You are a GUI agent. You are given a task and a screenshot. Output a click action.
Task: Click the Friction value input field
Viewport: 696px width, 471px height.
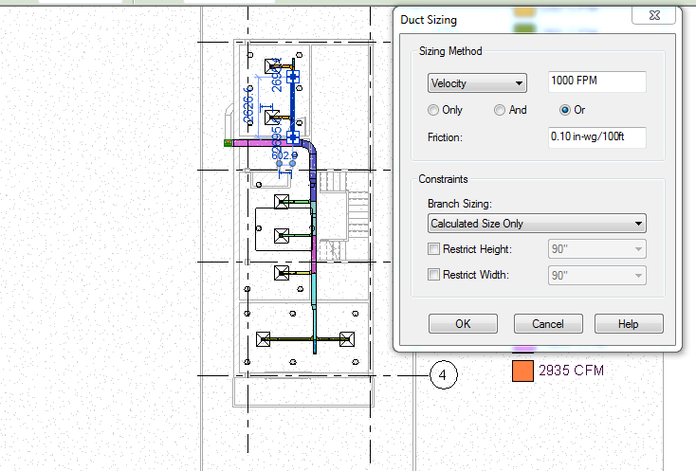(x=597, y=137)
